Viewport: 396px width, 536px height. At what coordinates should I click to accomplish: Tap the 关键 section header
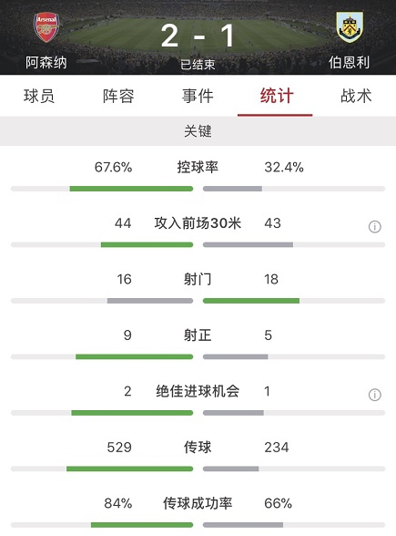pos(198,131)
